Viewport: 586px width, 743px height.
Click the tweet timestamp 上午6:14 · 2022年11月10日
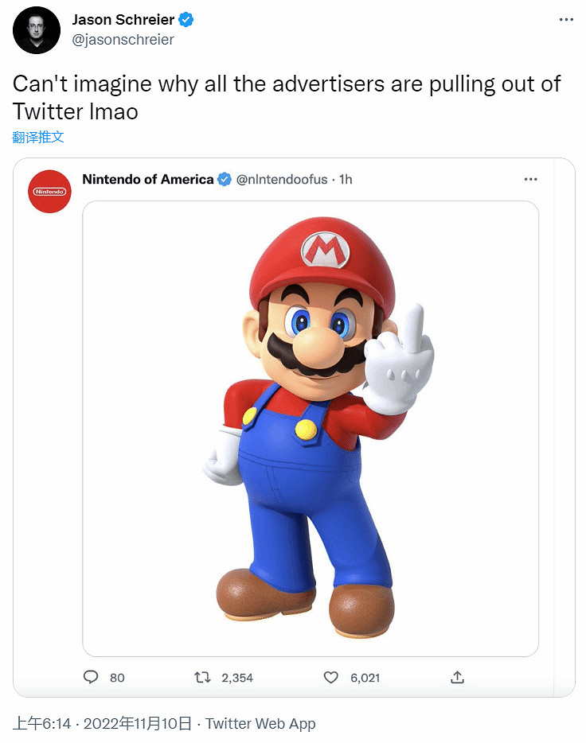click(102, 723)
